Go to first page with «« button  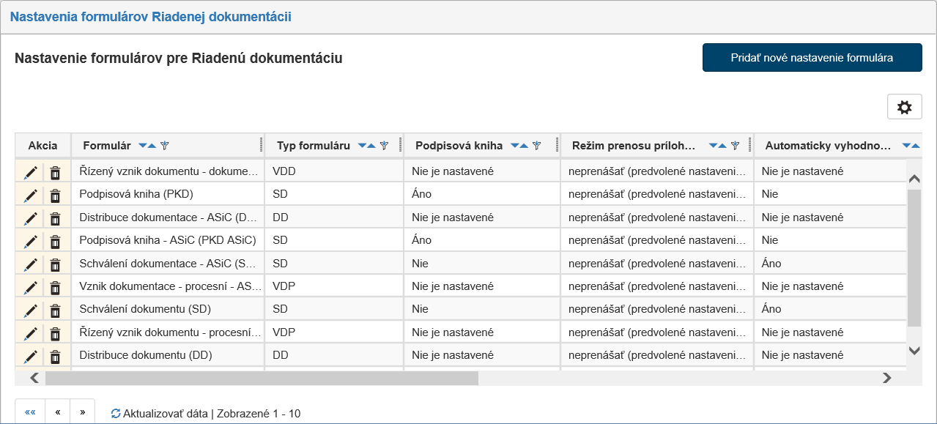point(30,412)
